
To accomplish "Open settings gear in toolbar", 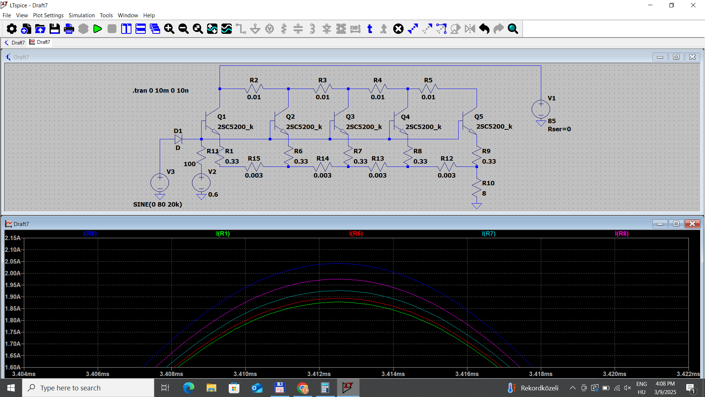I will (11, 29).
